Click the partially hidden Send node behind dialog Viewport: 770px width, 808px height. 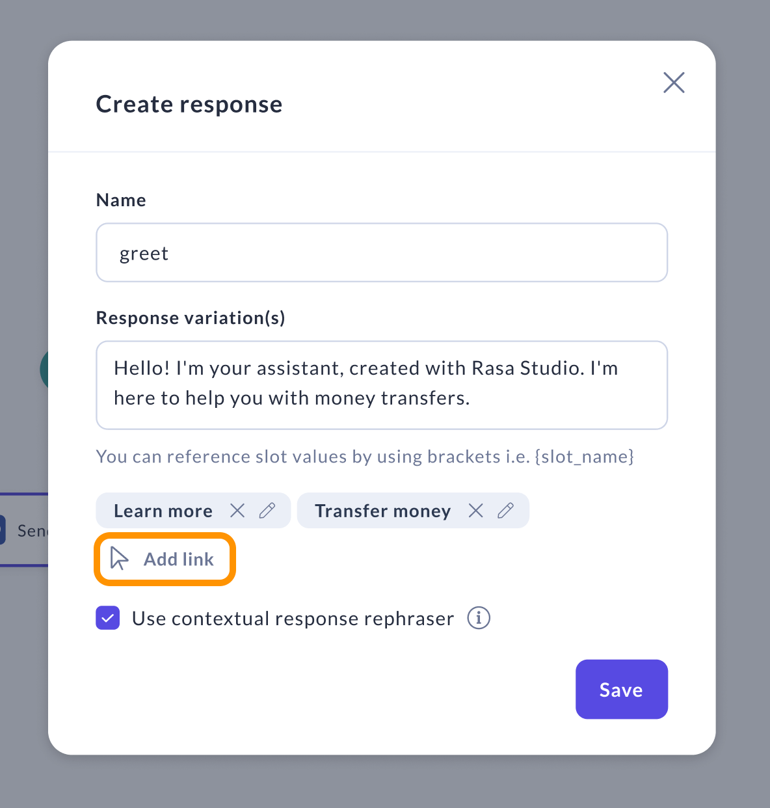24,530
